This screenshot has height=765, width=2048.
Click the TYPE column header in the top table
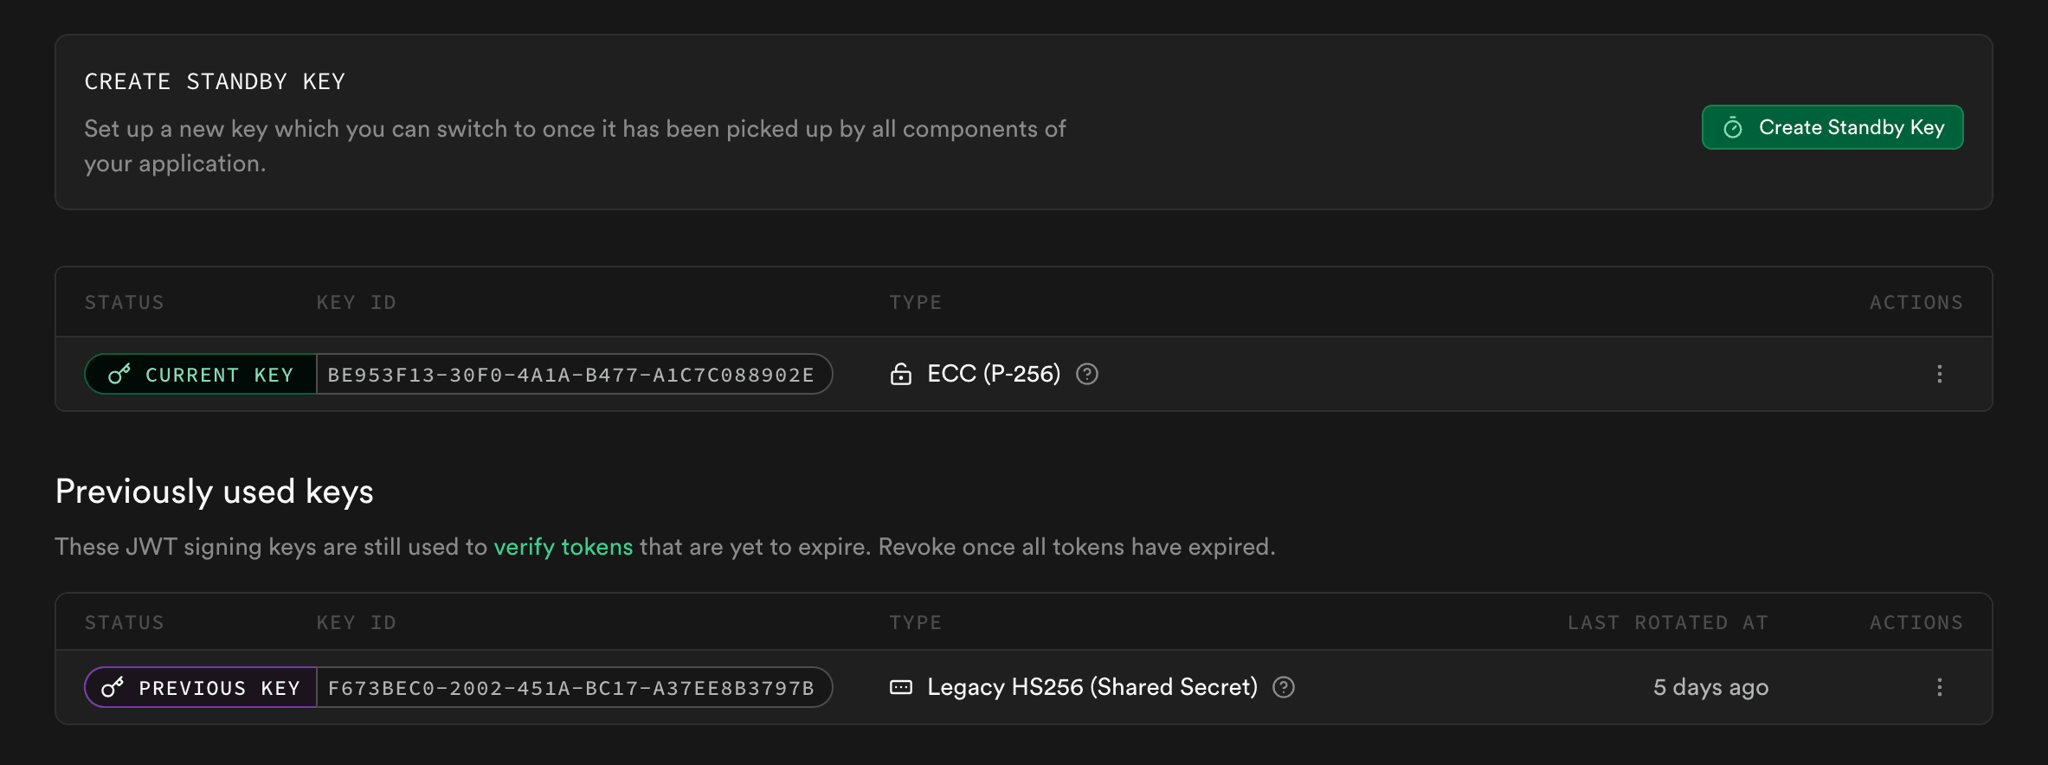coord(915,301)
